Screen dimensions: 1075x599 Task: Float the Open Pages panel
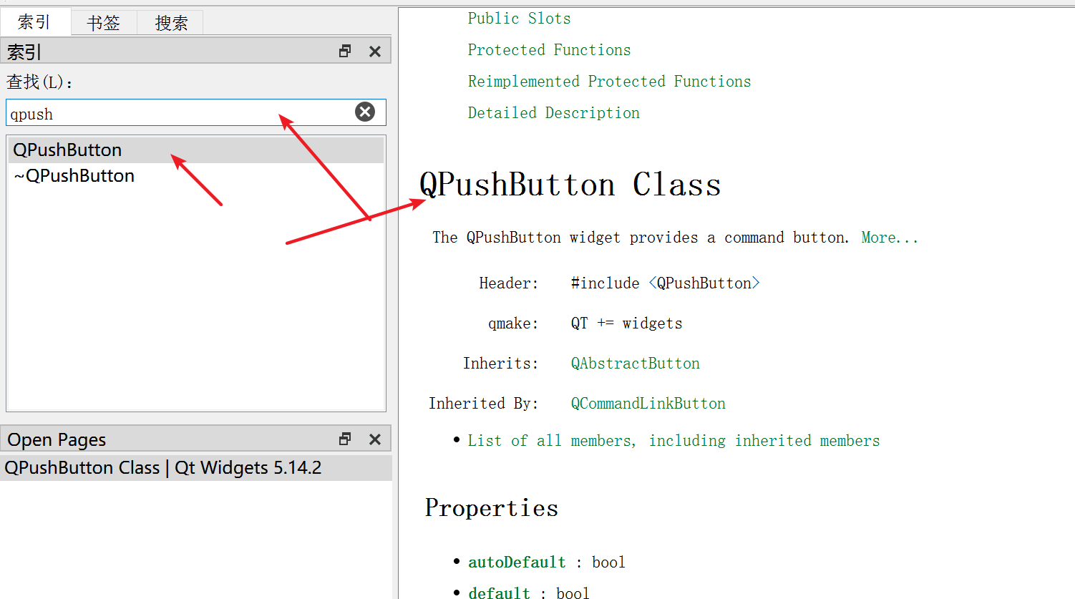click(345, 439)
